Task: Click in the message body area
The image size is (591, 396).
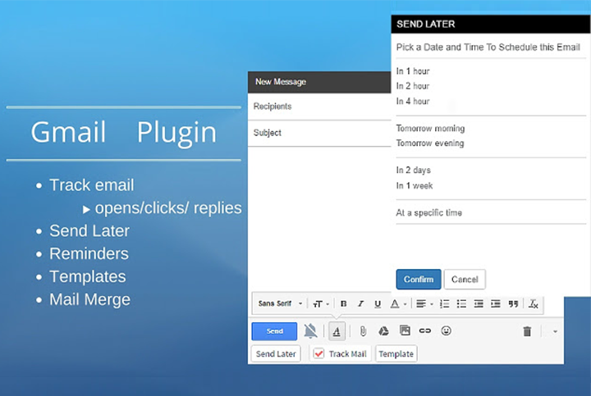Action: pyautogui.click(x=319, y=218)
